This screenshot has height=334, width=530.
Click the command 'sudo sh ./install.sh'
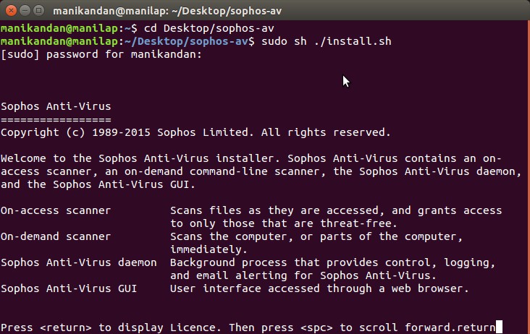coord(326,41)
